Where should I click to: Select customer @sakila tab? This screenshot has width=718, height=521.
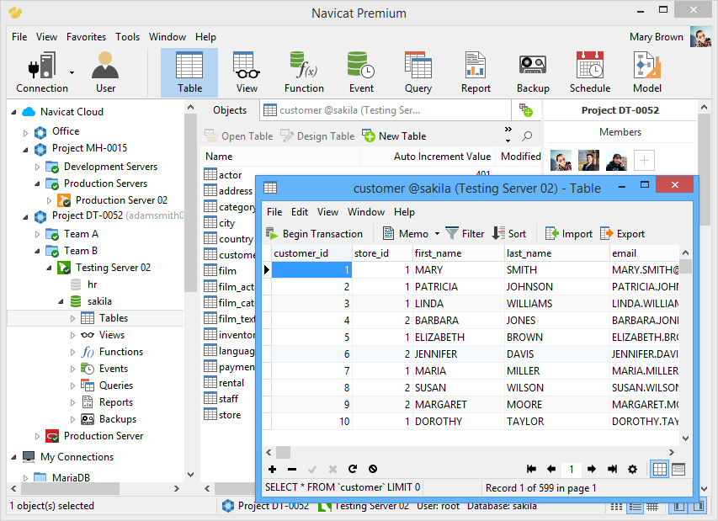(386, 110)
